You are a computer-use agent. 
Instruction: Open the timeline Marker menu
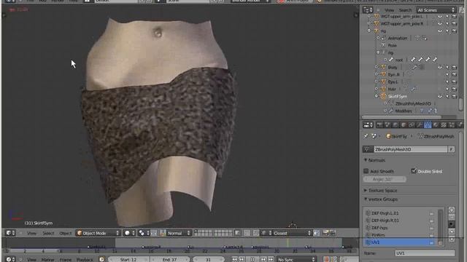pyautogui.click(x=47, y=260)
